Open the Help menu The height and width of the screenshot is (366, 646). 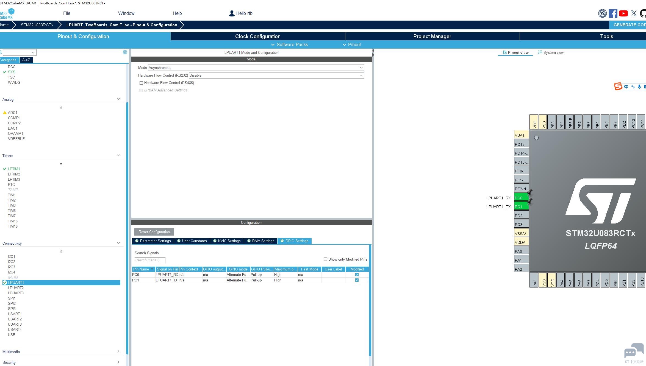coord(177,13)
